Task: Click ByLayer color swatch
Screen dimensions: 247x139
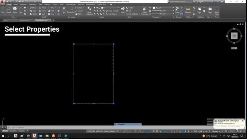Action: tap(154, 8)
